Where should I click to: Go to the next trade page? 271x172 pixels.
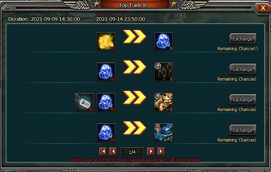(x=151, y=151)
